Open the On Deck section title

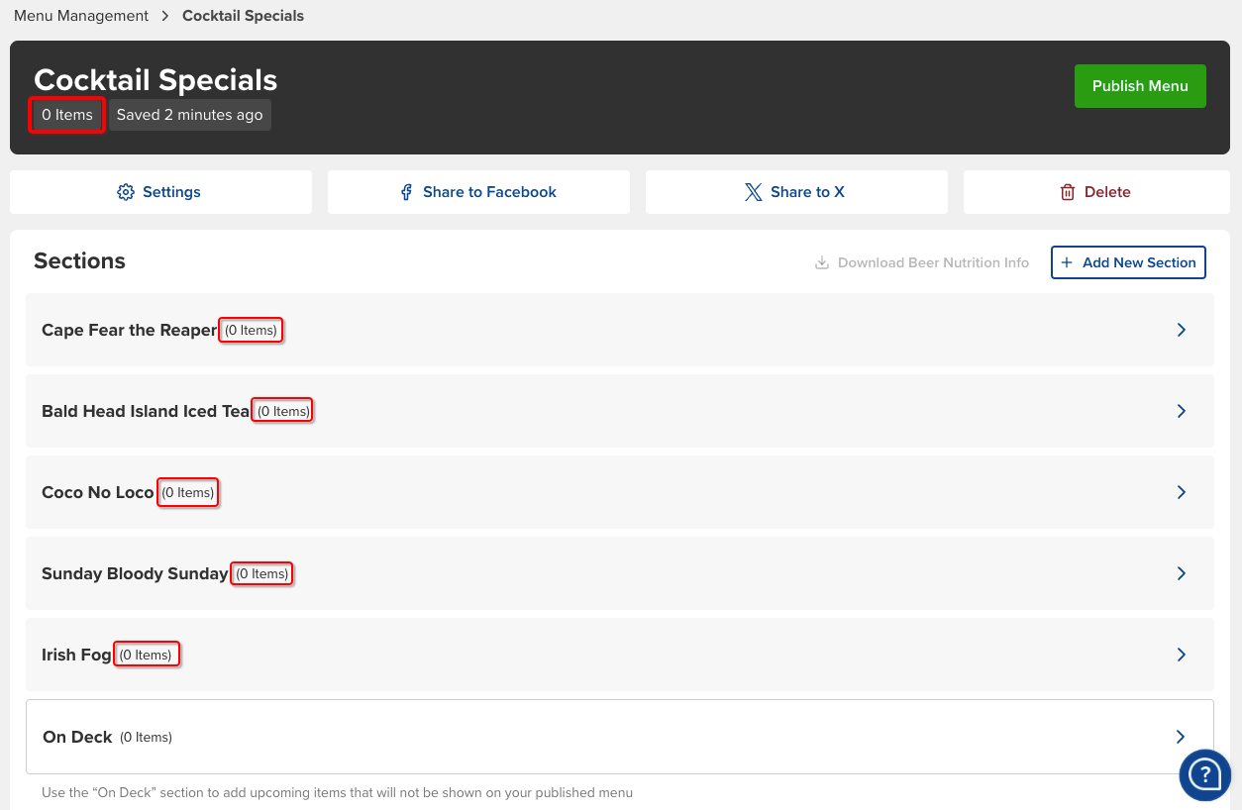point(77,737)
